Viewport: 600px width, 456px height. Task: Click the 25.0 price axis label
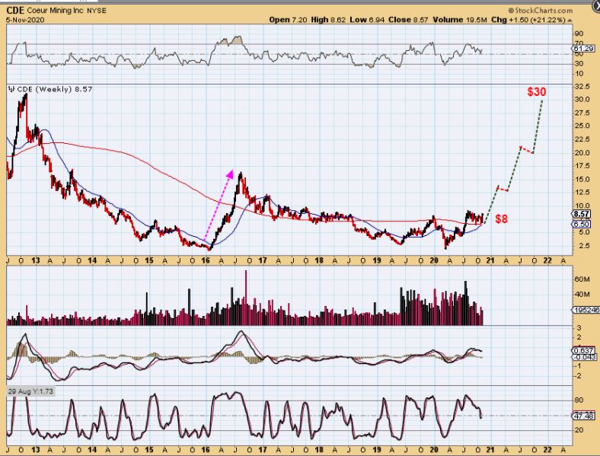coord(582,126)
